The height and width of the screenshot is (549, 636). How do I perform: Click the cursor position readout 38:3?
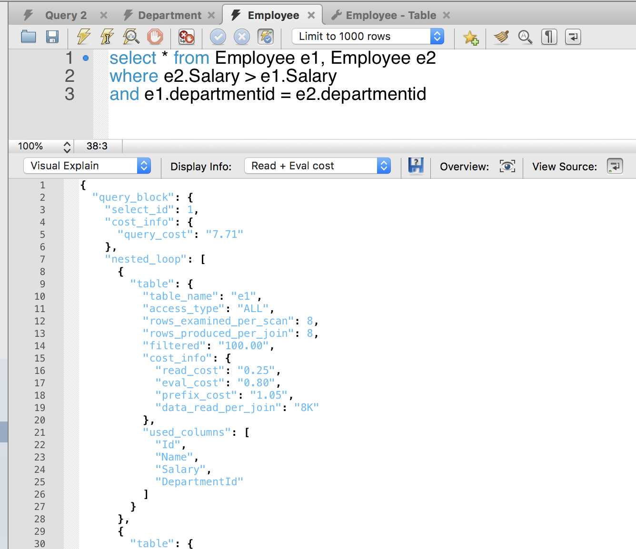click(x=97, y=146)
